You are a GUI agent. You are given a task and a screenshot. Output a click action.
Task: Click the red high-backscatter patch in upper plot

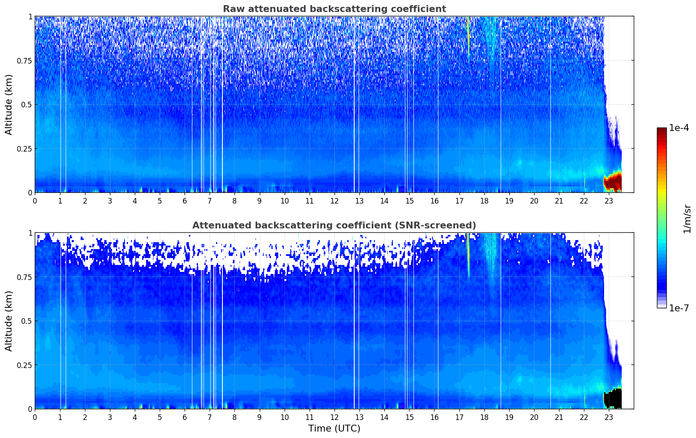[x=614, y=182]
